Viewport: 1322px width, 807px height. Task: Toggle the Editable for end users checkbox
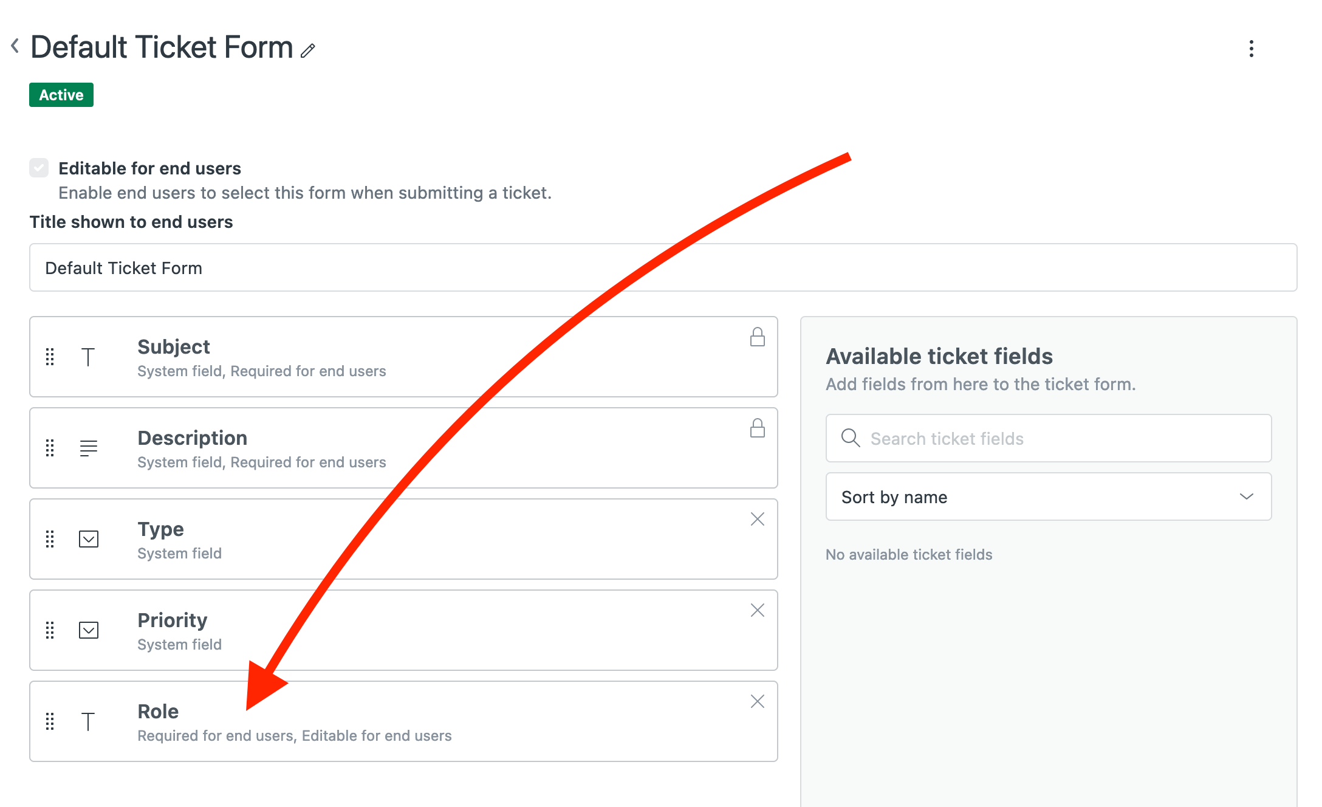pyautogui.click(x=39, y=168)
